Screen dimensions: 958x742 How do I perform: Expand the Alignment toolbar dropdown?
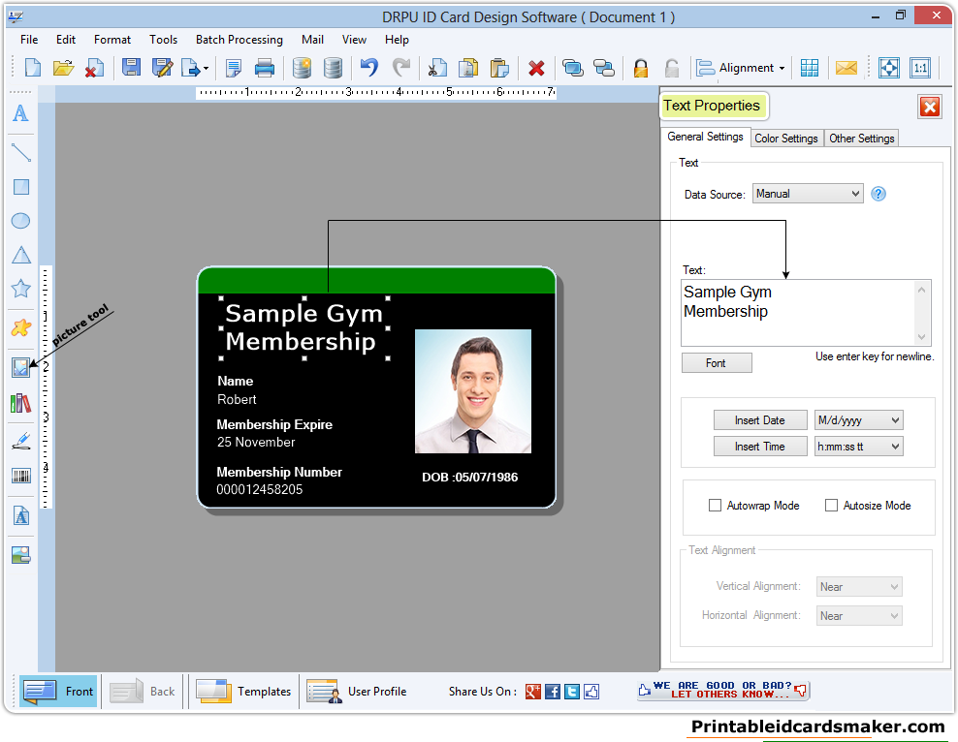[782, 69]
